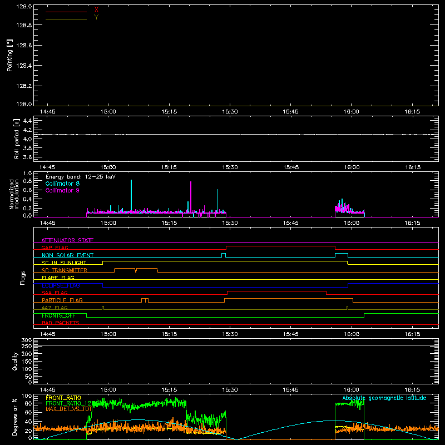The height and width of the screenshot is (445, 445).
Task: Click the Roll period [s] axis title
Action: [16, 139]
